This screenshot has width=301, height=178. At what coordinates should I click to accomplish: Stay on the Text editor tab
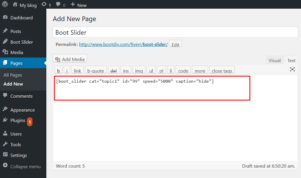pyautogui.click(x=291, y=60)
